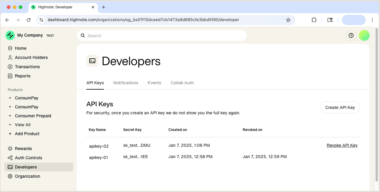Open the Collab Auth tab
This screenshot has height=192, width=380.
tap(182, 83)
